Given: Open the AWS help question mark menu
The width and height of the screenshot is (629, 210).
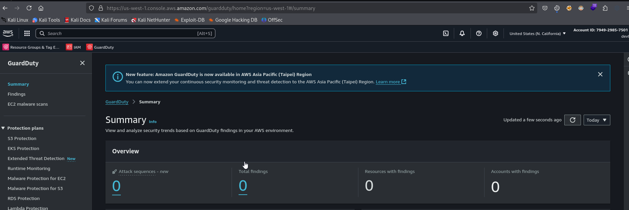Looking at the screenshot, I should click(x=479, y=33).
